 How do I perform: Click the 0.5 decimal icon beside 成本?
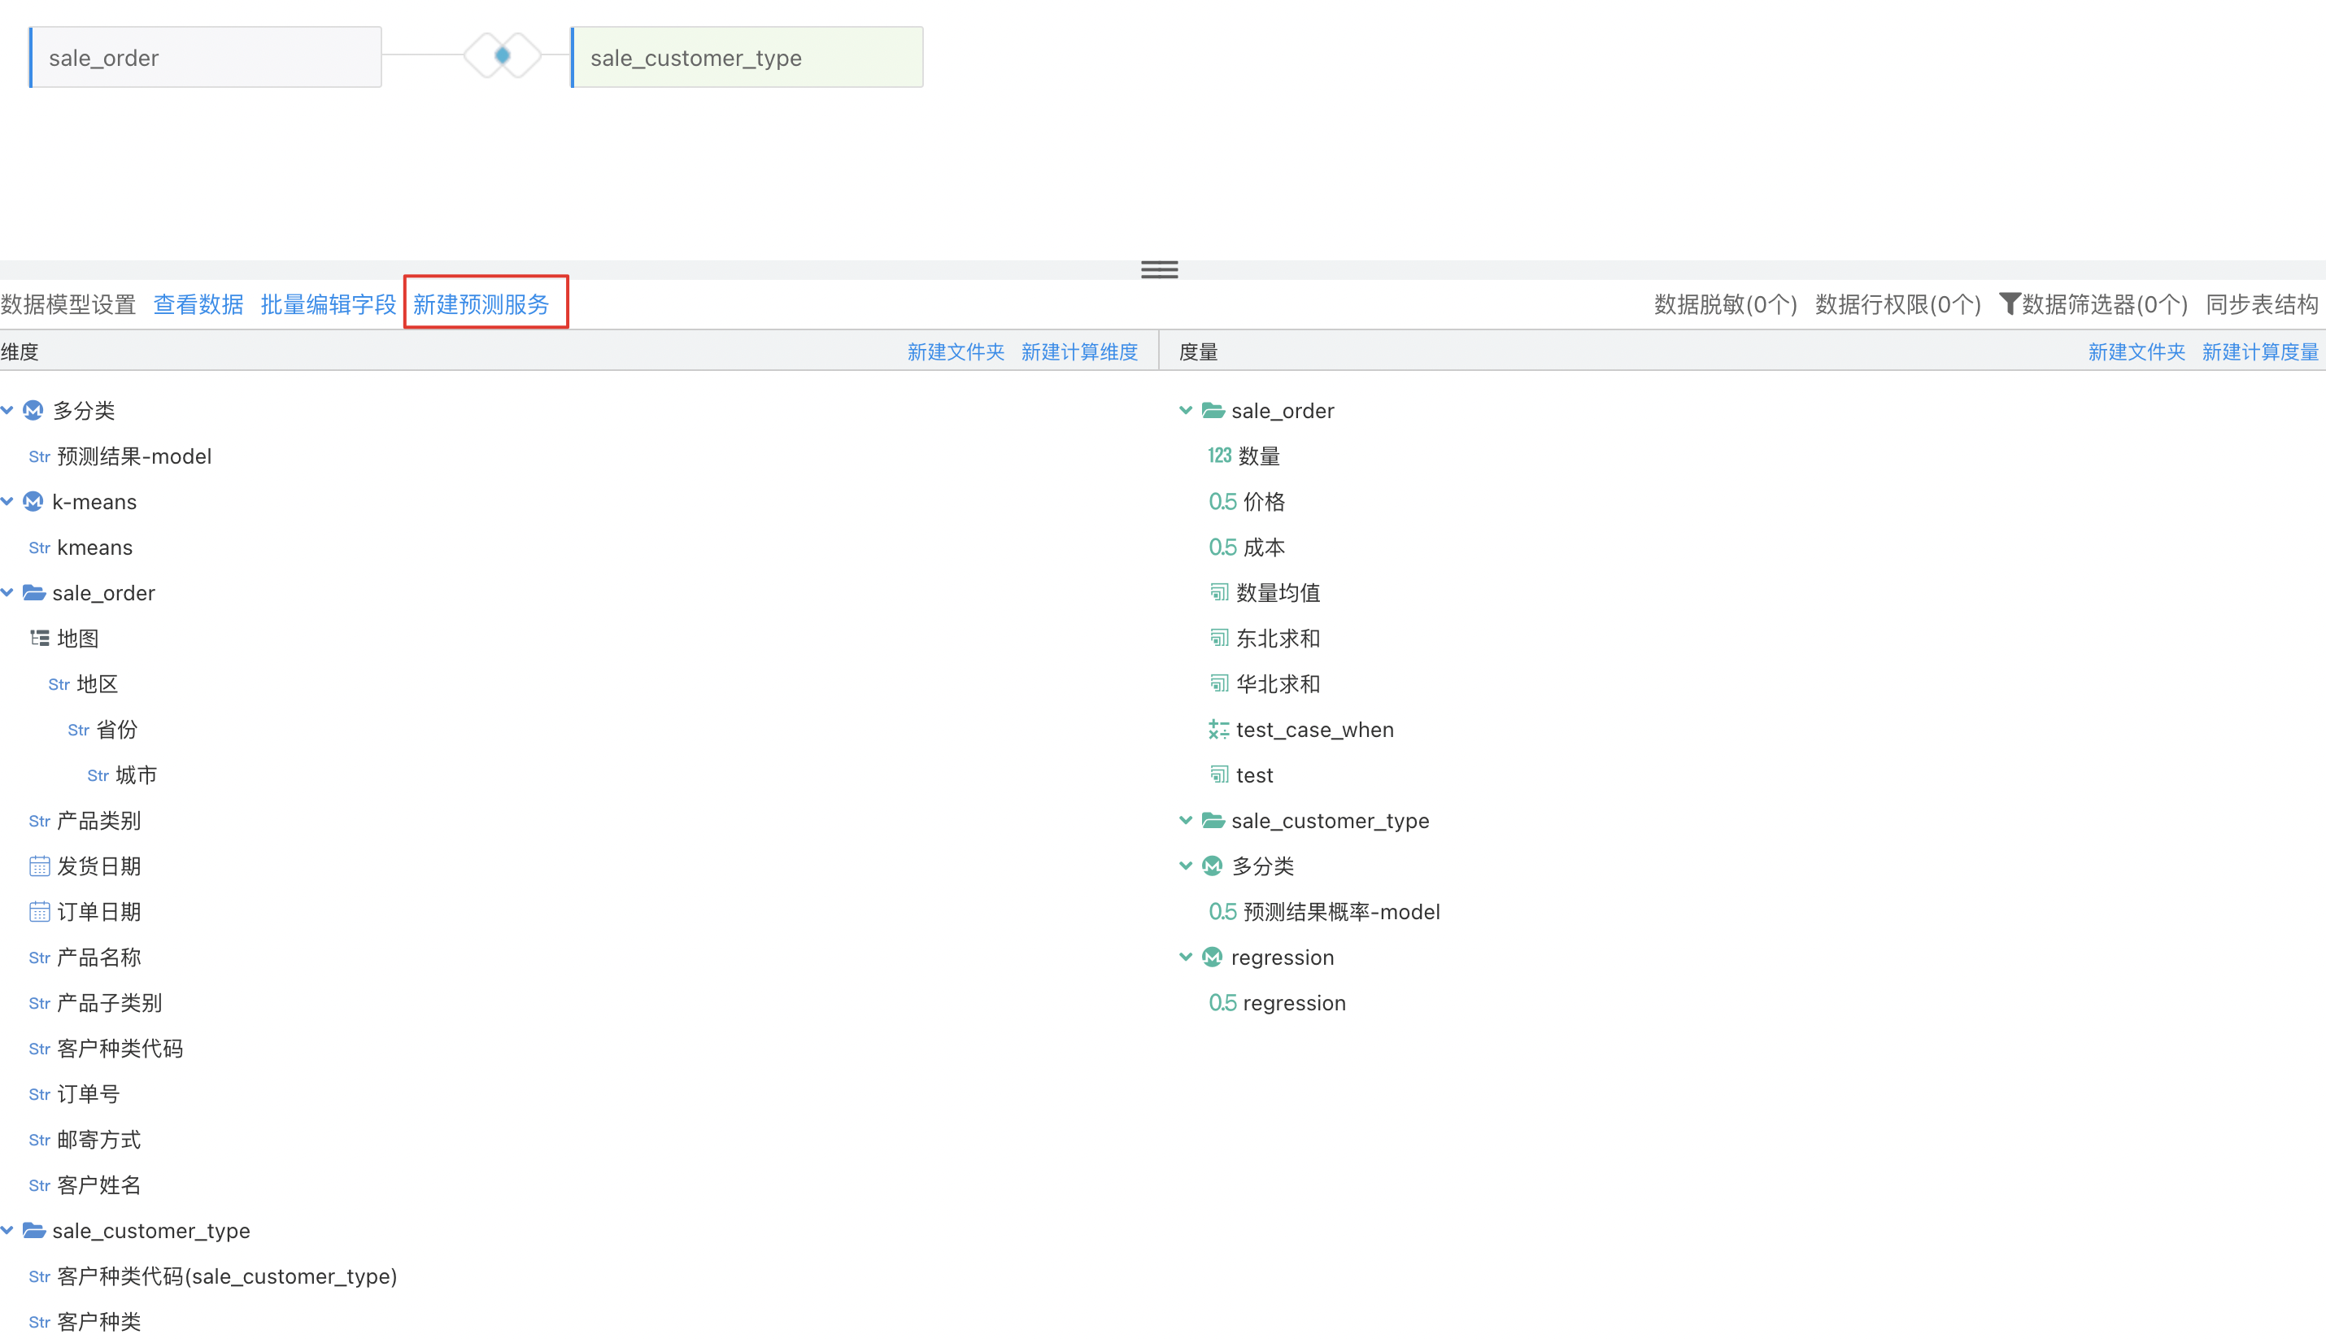(1222, 547)
